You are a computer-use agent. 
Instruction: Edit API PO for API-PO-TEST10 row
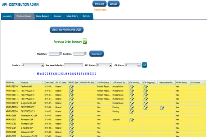click(71, 103)
